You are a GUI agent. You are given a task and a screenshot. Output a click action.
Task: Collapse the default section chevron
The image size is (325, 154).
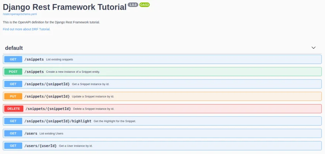[314, 48]
